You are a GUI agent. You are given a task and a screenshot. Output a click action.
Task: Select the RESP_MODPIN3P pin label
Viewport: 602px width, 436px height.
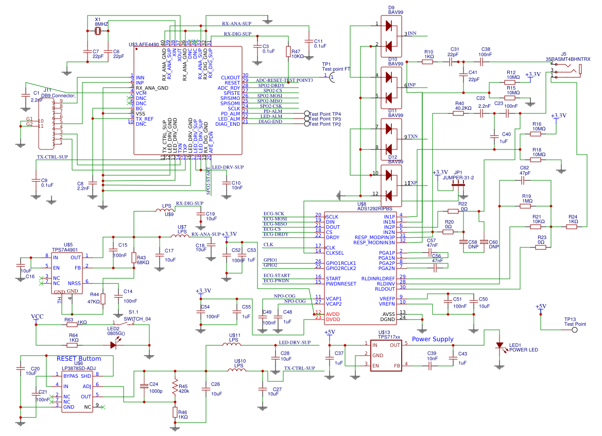click(x=374, y=238)
